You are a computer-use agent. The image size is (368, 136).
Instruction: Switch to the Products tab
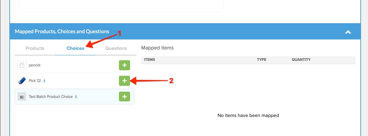[x=35, y=48]
